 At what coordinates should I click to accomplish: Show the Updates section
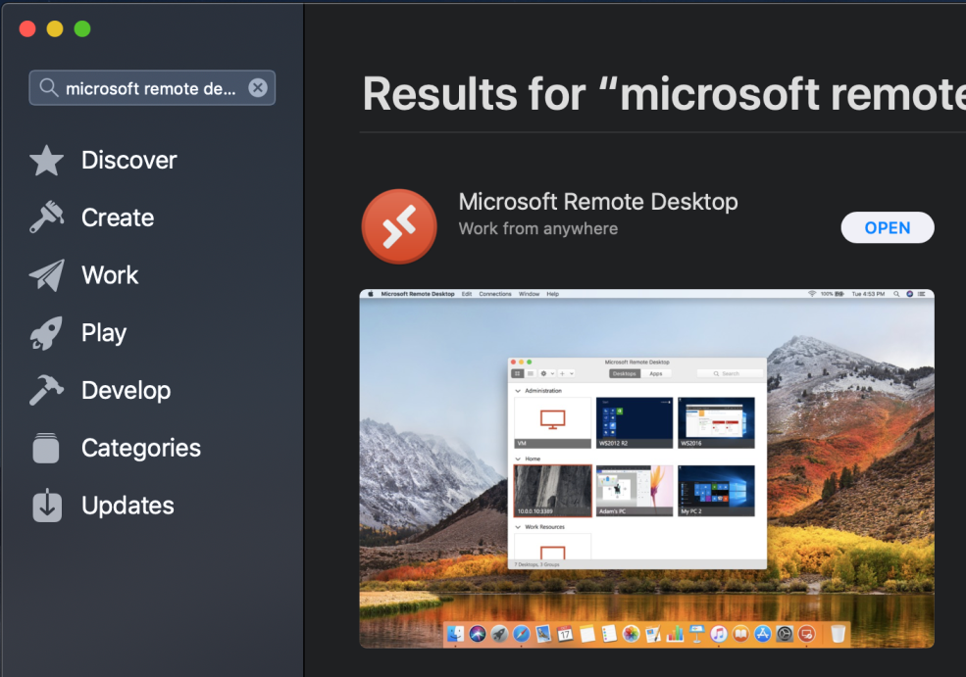[102, 506]
